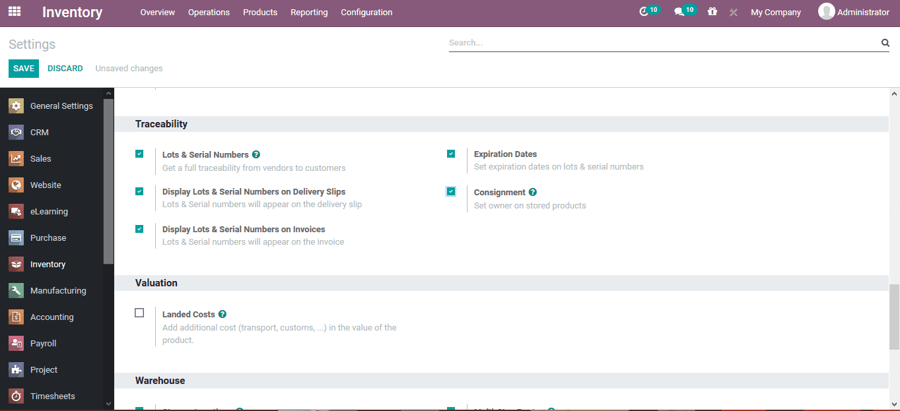This screenshot has height=411, width=900.
Task: Open Purchase settings from sidebar
Action: coord(48,237)
